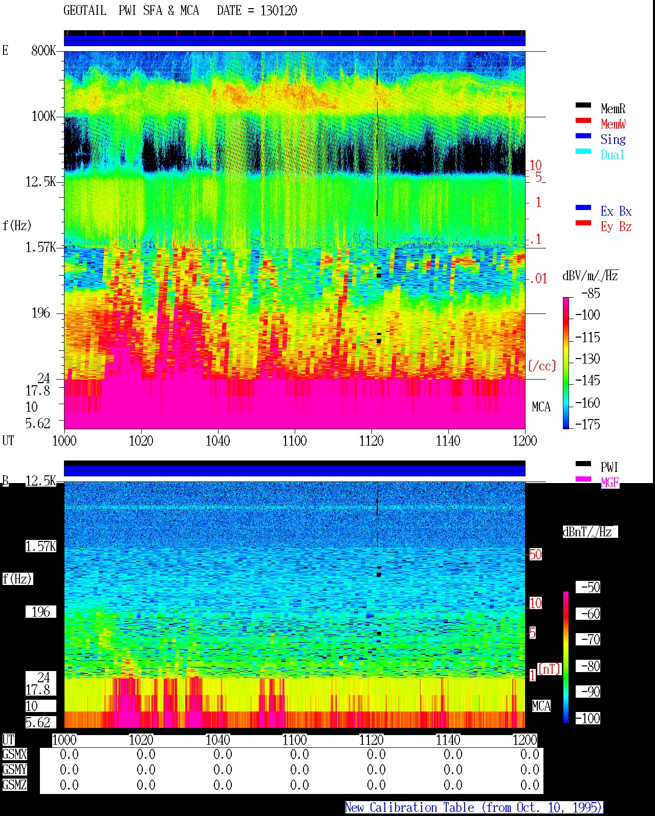This screenshot has width=655, height=816.
Task: Click the dBnT magnetic field color scale bar
Action: coord(566,657)
